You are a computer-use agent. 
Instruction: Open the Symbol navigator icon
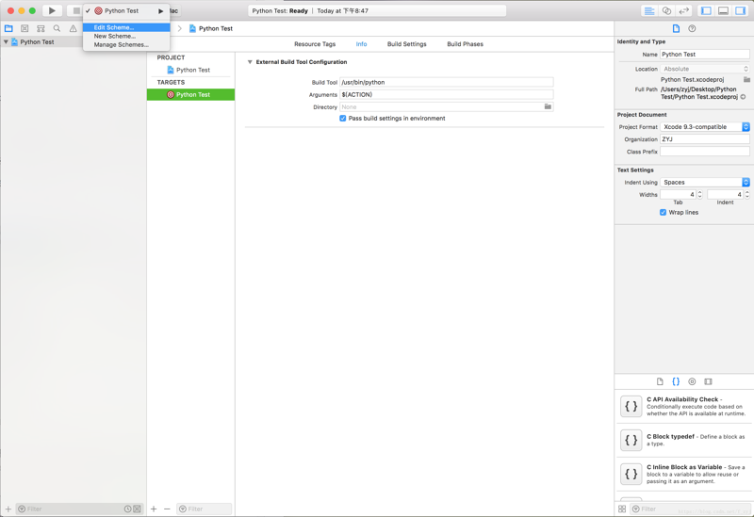tap(41, 28)
